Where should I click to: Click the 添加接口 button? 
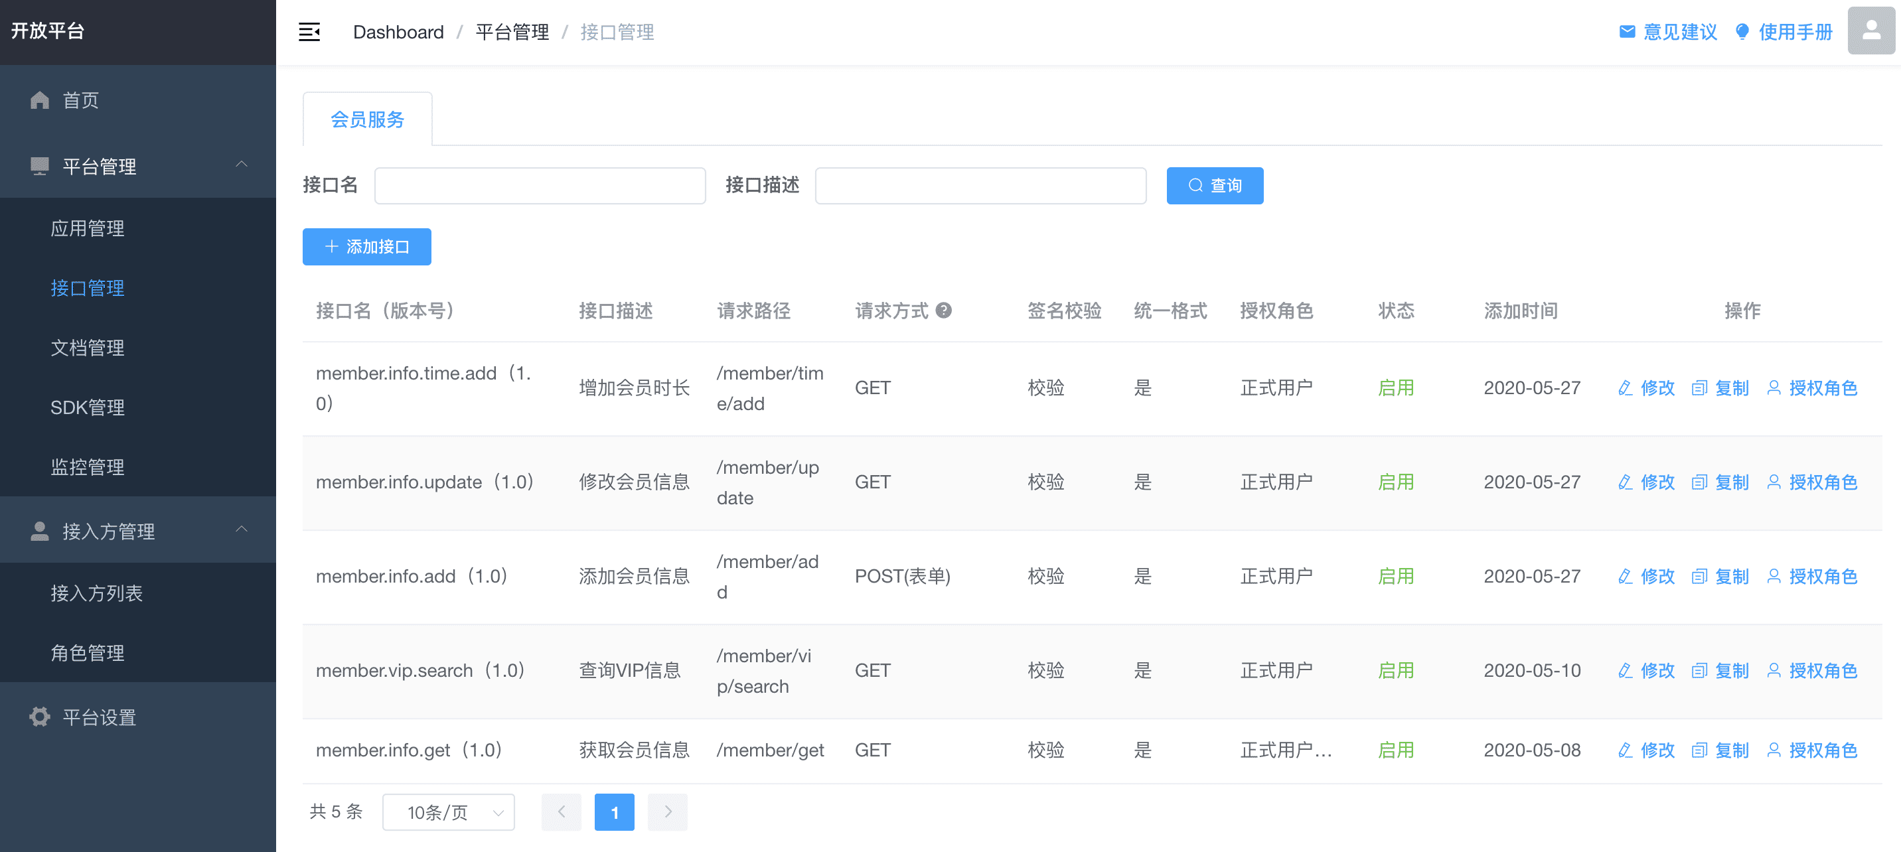(x=367, y=247)
